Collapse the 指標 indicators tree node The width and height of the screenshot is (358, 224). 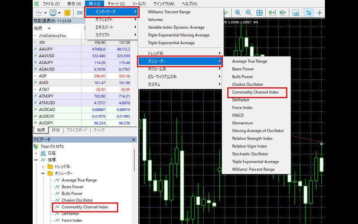(x=37, y=159)
